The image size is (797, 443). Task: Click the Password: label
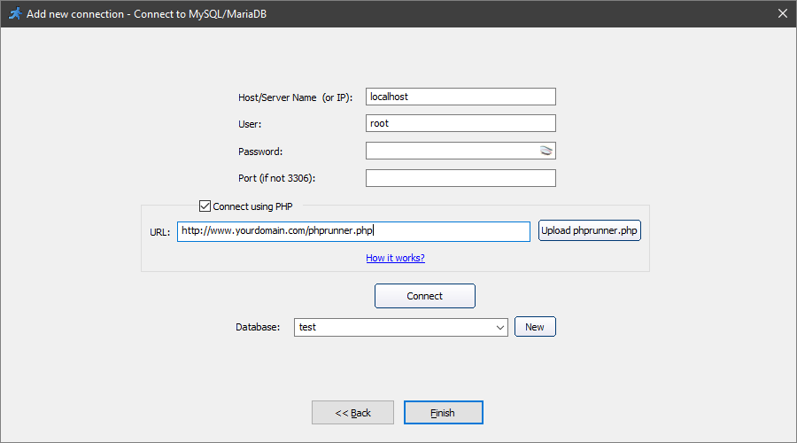tap(260, 152)
